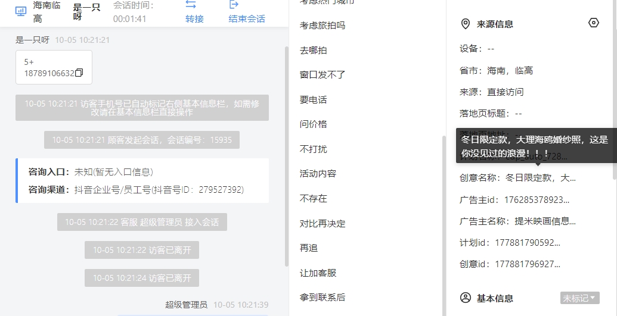Click the 会话时间 00:01:41 timer
Image resolution: width=617 pixels, height=316 pixels.
(134, 12)
